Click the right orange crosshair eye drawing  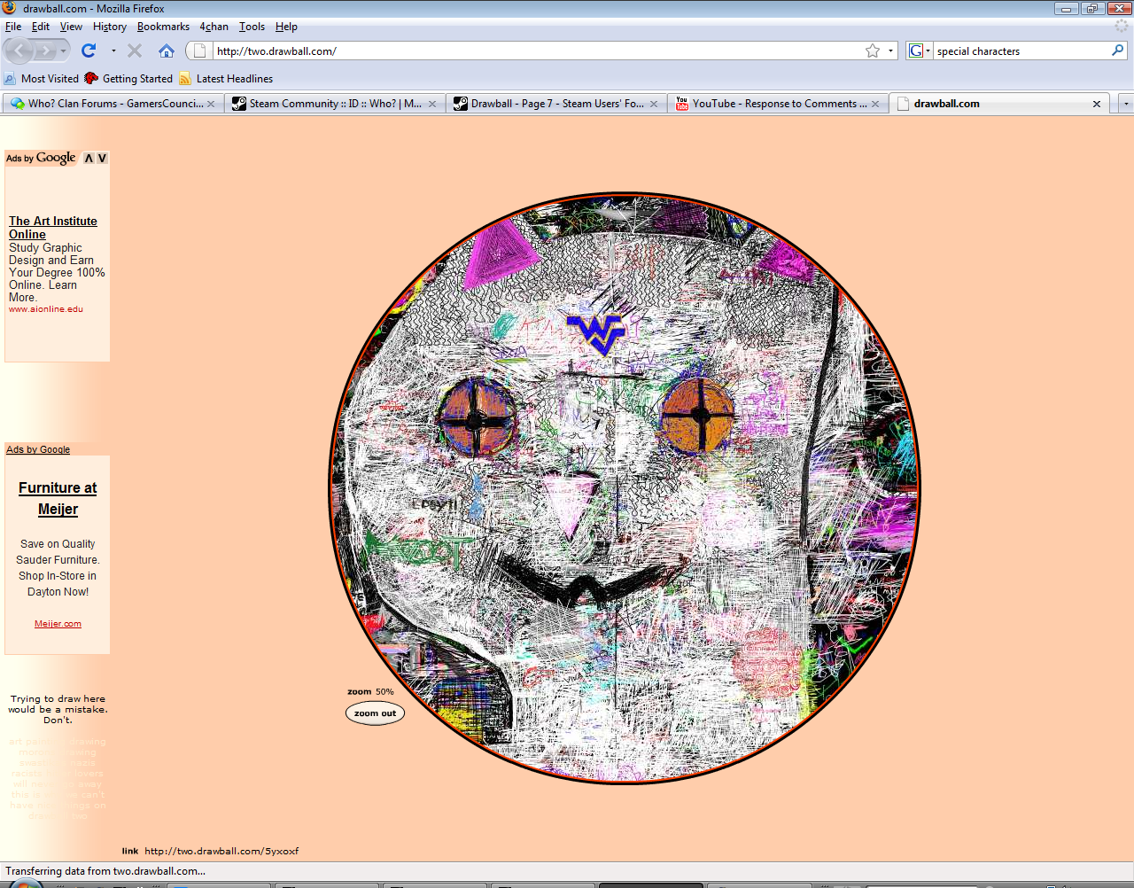[698, 415]
